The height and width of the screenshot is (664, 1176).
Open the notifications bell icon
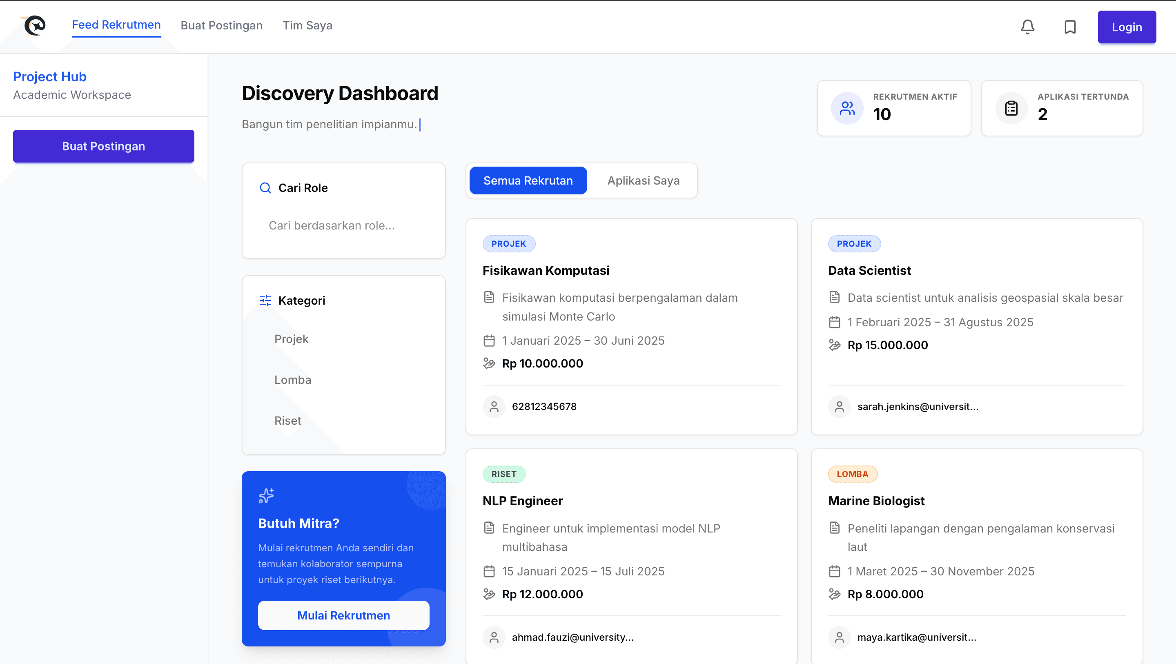tap(1027, 27)
